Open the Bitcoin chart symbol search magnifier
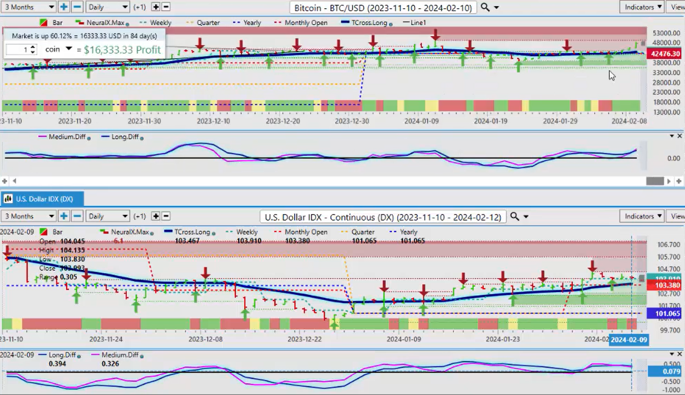Screen dimensions: 685x395 (x=485, y=7)
